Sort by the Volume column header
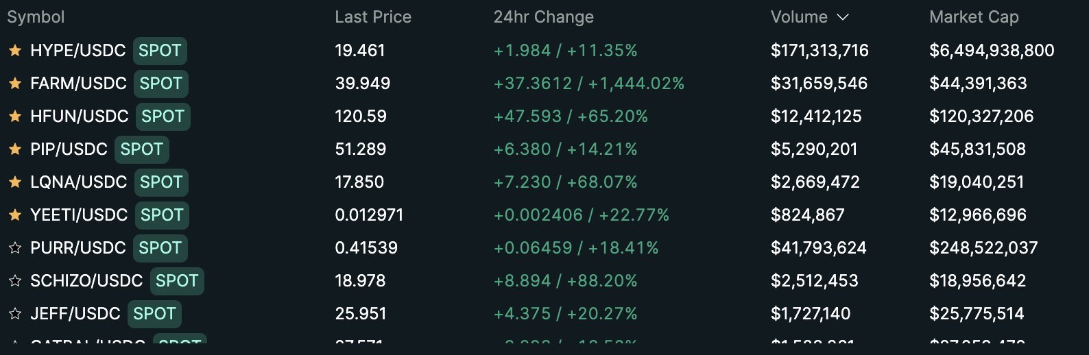This screenshot has height=355, width=1089. pyautogui.click(x=799, y=17)
